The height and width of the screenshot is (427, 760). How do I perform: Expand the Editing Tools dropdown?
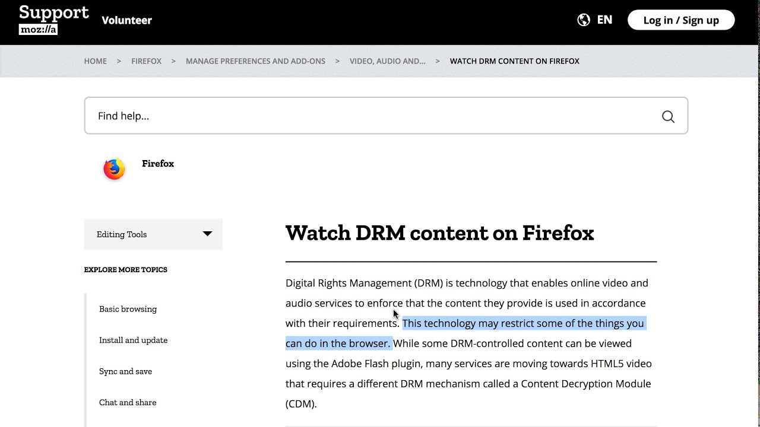153,234
